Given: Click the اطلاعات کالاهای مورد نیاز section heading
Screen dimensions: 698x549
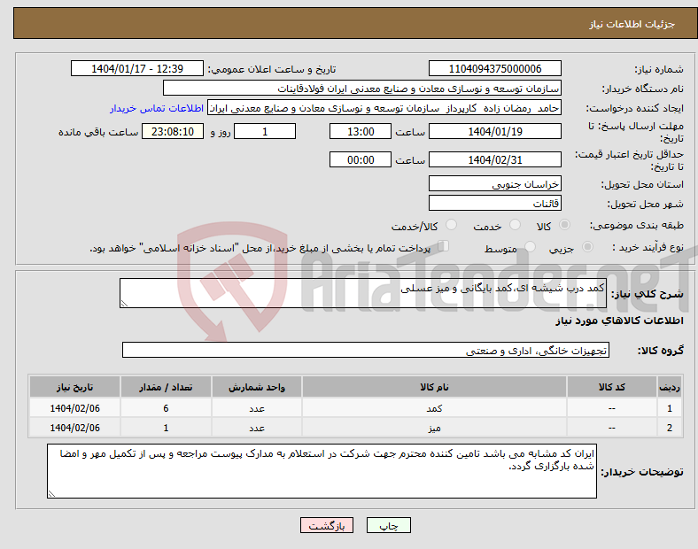Looking at the screenshot, I should coord(619,321).
